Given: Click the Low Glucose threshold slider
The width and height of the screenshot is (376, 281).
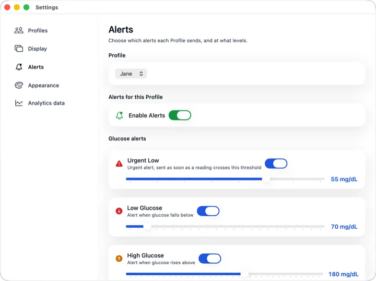Looking at the screenshot, I should [x=225, y=227].
